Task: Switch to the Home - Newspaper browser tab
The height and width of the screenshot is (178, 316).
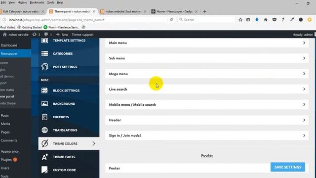Action: pyautogui.click(x=174, y=11)
